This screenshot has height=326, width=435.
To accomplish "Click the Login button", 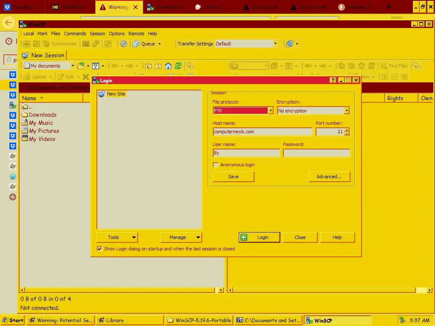I will (x=260, y=237).
